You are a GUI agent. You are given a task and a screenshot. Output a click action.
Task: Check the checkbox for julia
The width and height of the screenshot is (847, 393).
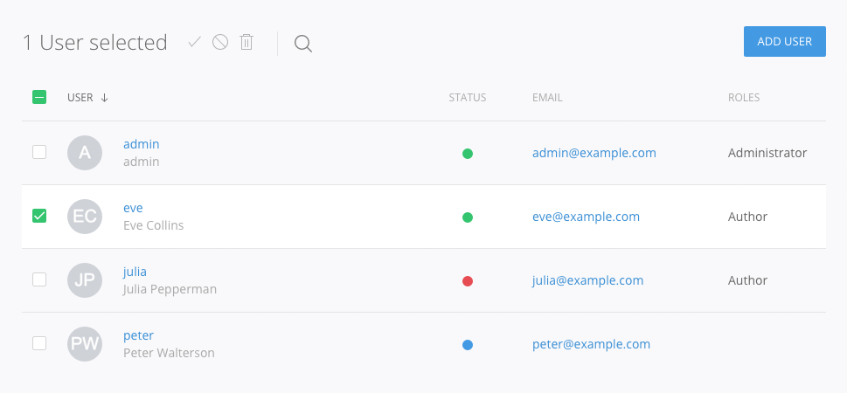pyautogui.click(x=39, y=279)
